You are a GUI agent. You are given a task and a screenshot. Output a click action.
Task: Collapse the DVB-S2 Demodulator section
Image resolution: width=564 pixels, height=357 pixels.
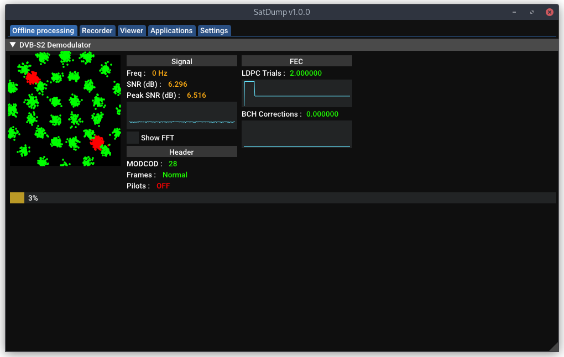[x=13, y=45]
